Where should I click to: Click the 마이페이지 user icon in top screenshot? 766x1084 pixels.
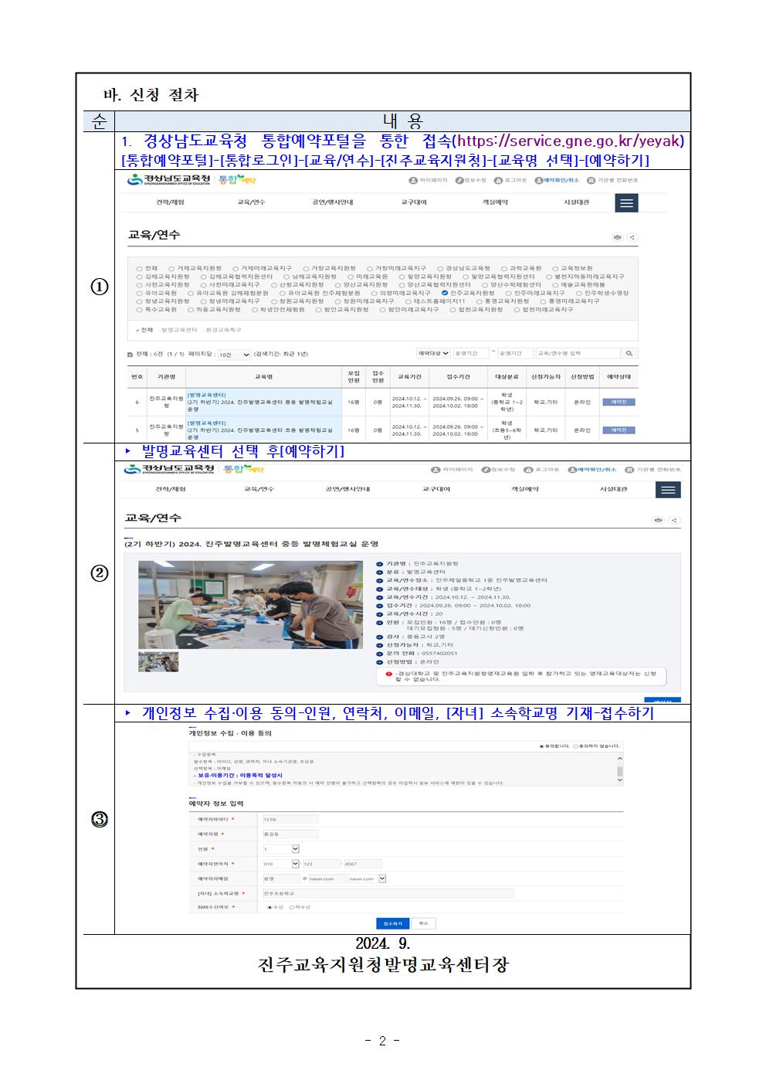[413, 181]
